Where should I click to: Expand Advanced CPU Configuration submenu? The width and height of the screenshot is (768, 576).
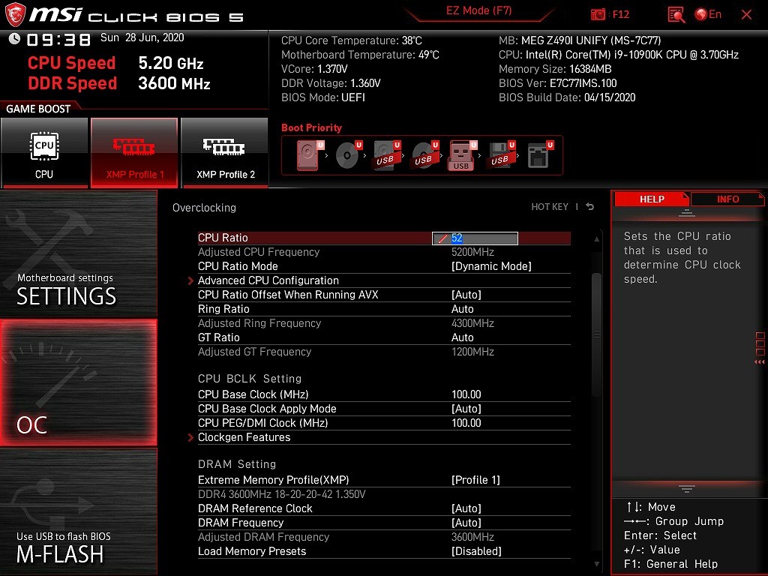pos(268,280)
